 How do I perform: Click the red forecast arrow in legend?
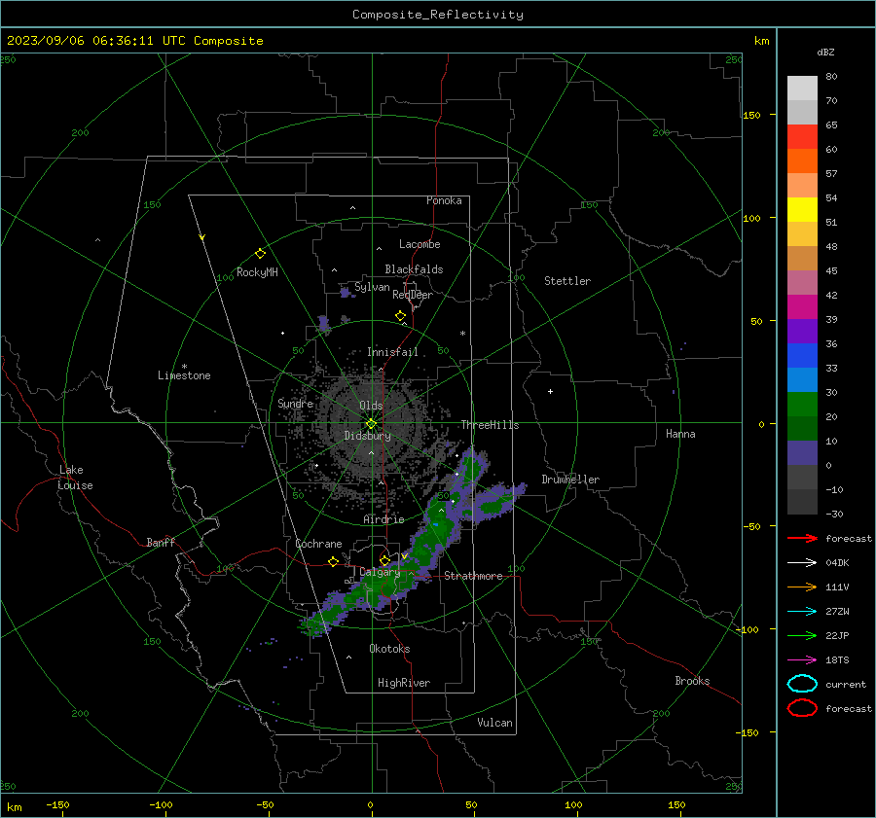click(x=802, y=538)
